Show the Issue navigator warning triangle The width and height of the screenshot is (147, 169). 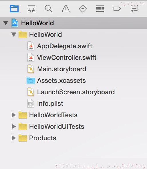(66, 9)
